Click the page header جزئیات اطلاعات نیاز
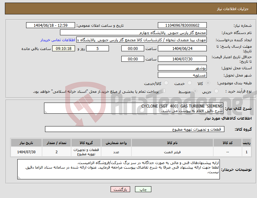257x198 pixels. [233, 9]
